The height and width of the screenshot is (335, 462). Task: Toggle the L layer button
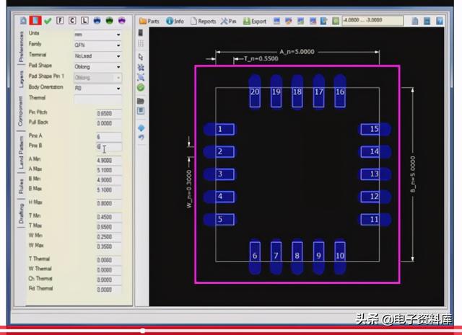pos(84,20)
